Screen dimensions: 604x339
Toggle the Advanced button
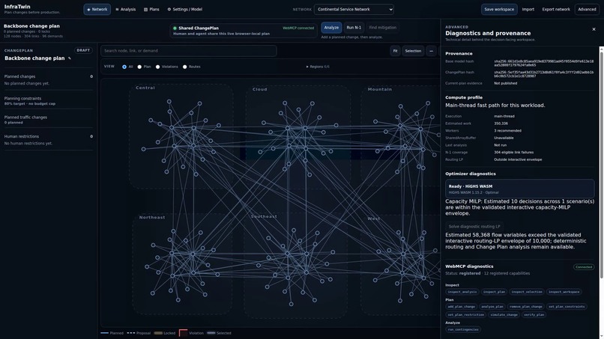pyautogui.click(x=587, y=9)
